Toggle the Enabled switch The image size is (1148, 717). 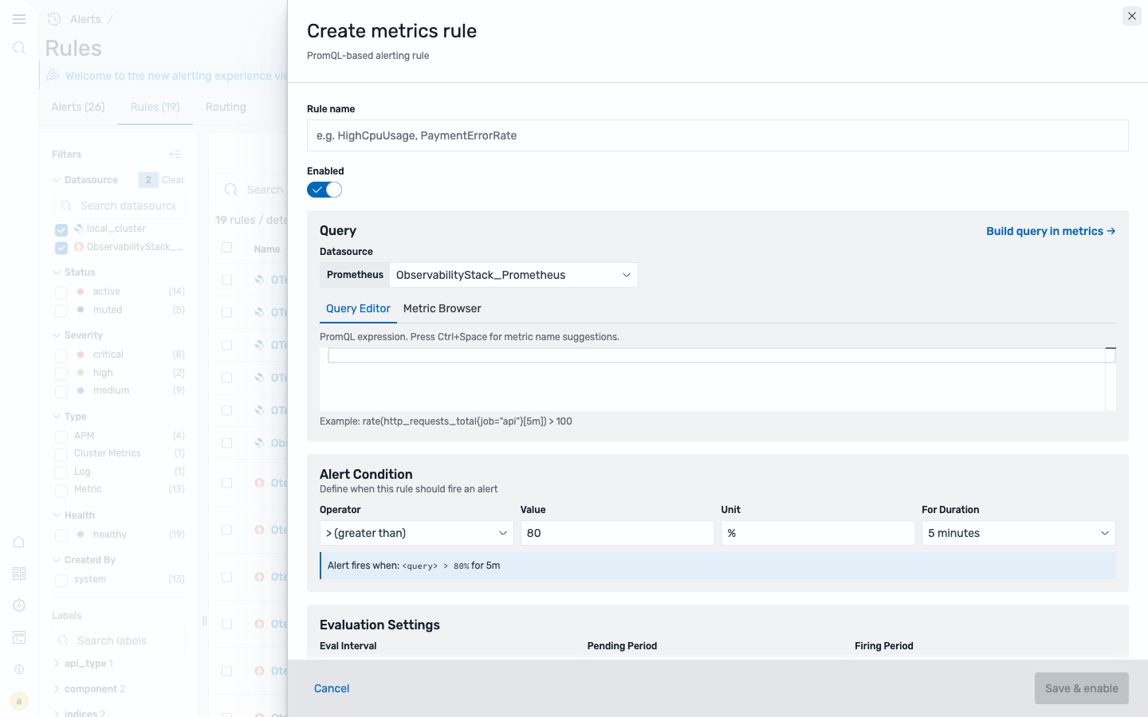[324, 190]
